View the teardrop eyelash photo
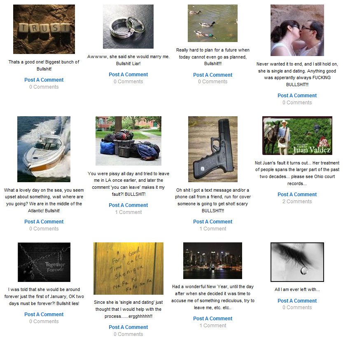Screen dimensions: 343x338 (297, 262)
